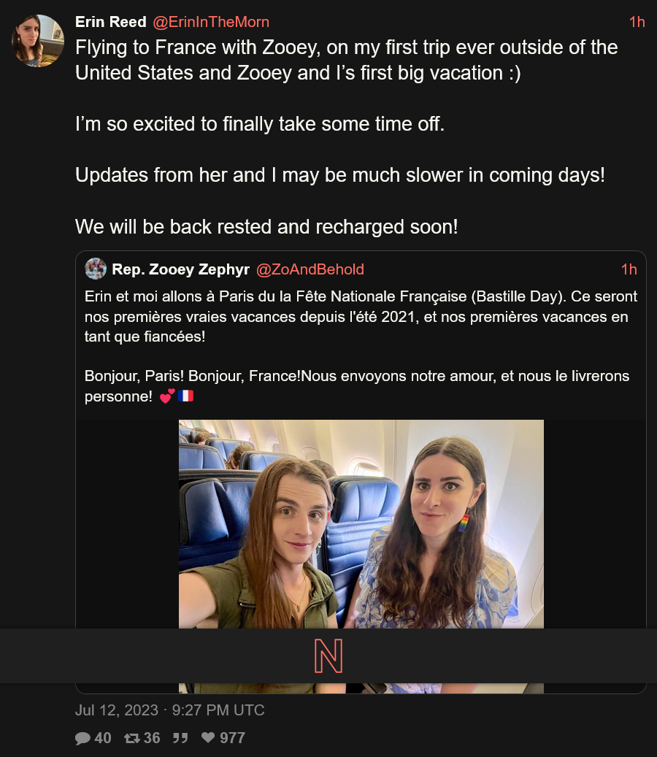This screenshot has width=657, height=757.
Task: Click the 1h timestamp on quoted tweet
Action: (x=629, y=269)
